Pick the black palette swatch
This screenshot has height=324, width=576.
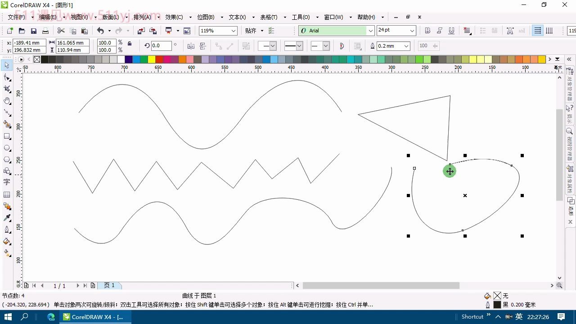coord(45,59)
